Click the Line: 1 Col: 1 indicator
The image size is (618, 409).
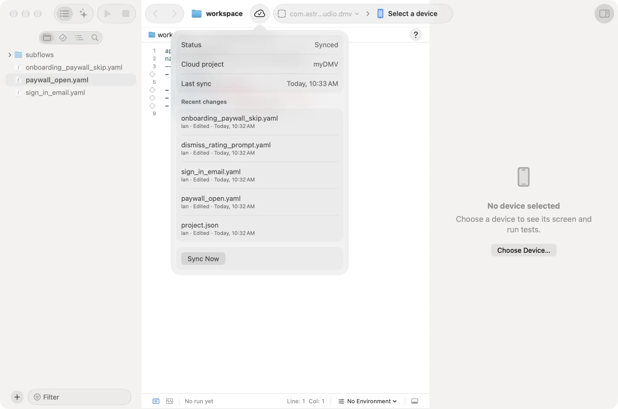coord(306,401)
